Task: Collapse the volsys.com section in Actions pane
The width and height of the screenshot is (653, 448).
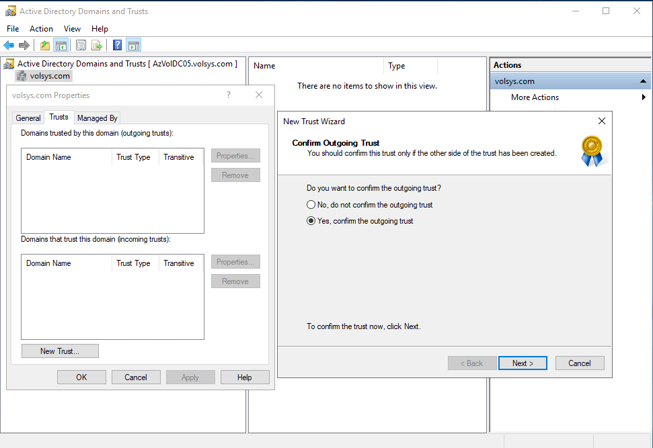Action: (x=643, y=81)
